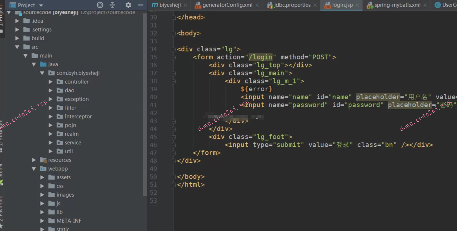457x231 pixels.
Task: Hide the Project panel with minus icon
Action: click(140, 5)
